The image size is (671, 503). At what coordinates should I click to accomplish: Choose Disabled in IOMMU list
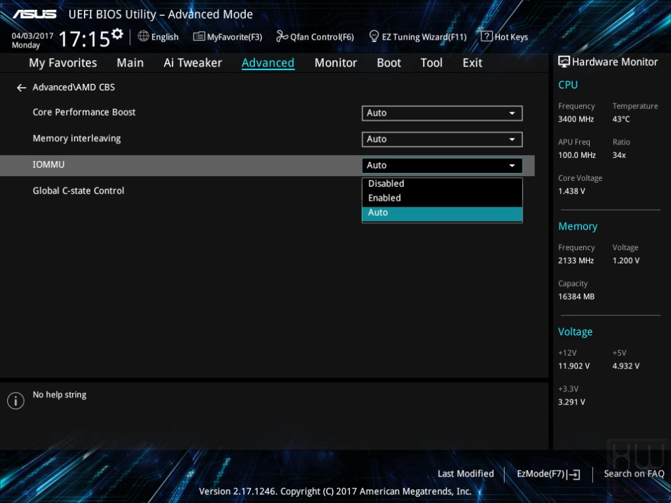(x=442, y=184)
